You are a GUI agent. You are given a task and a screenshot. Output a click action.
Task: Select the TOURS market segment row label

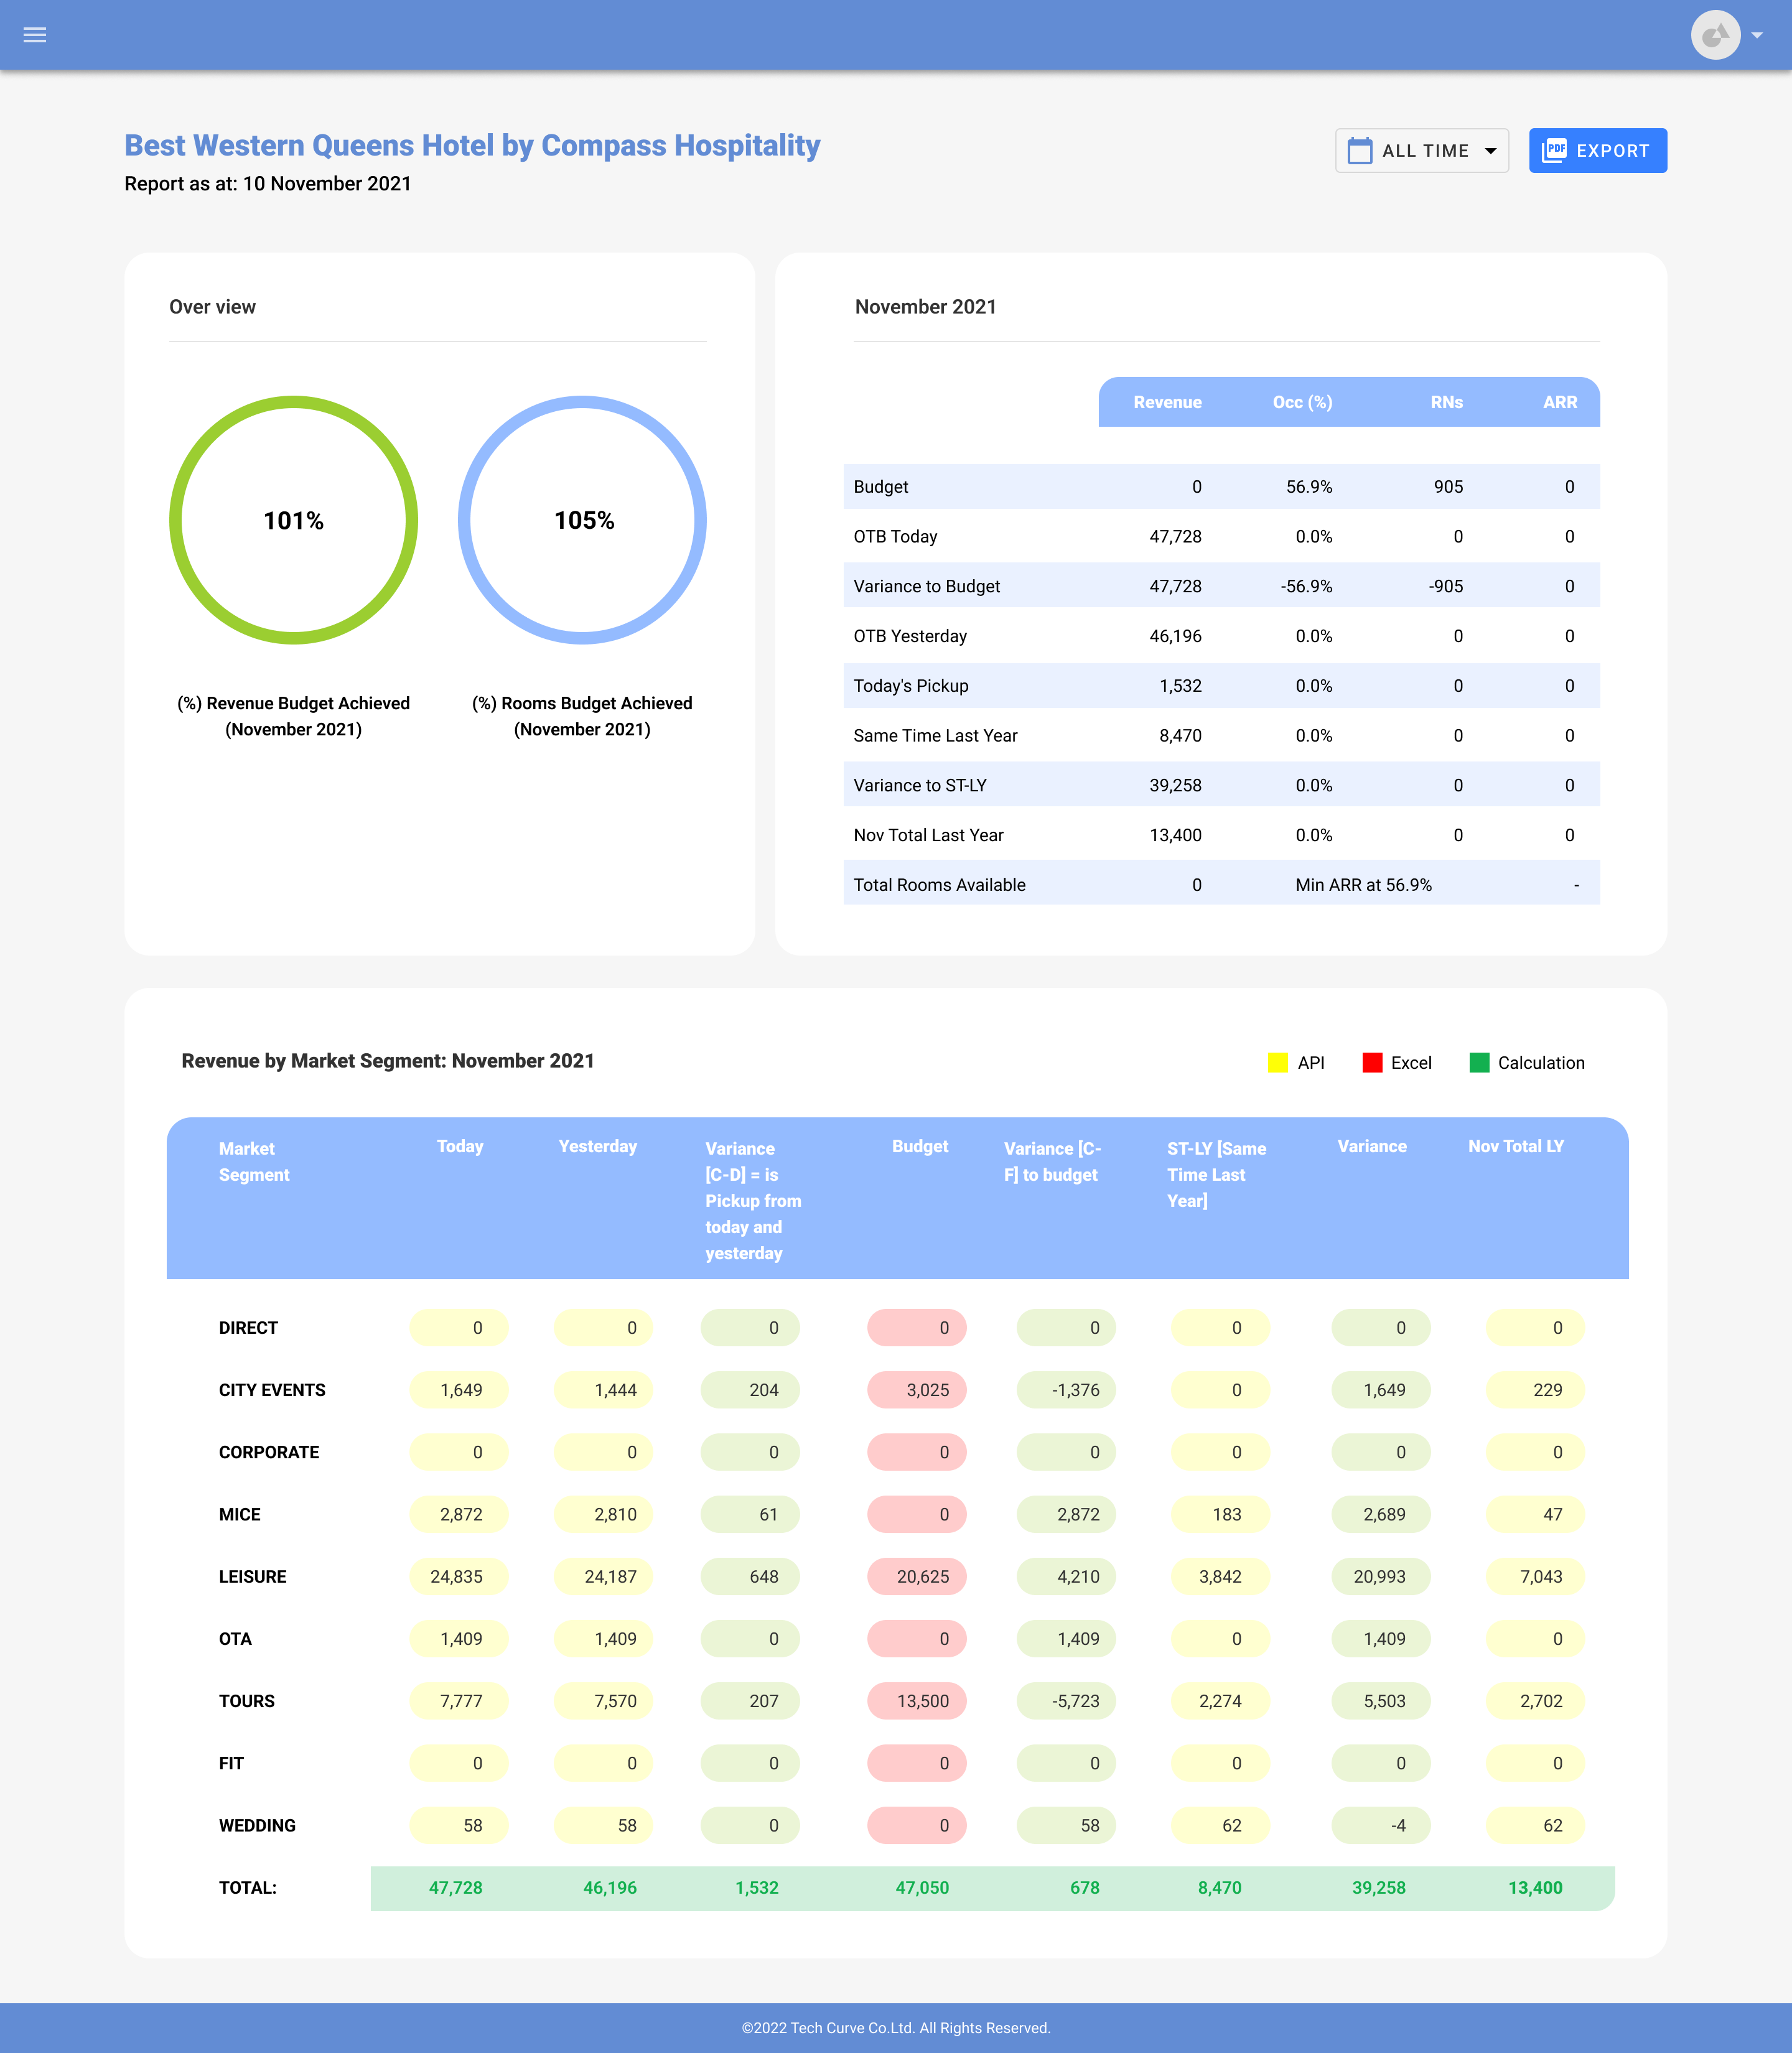(247, 1701)
